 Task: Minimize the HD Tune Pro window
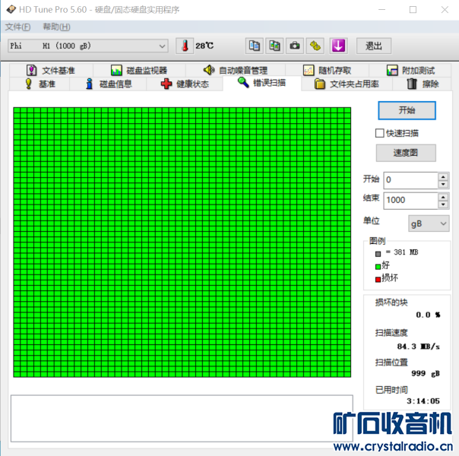point(381,10)
